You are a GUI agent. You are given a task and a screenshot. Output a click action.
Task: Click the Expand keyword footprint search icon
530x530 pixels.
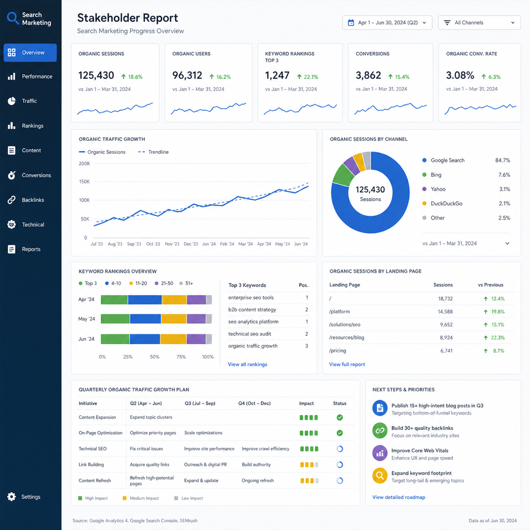(x=379, y=476)
